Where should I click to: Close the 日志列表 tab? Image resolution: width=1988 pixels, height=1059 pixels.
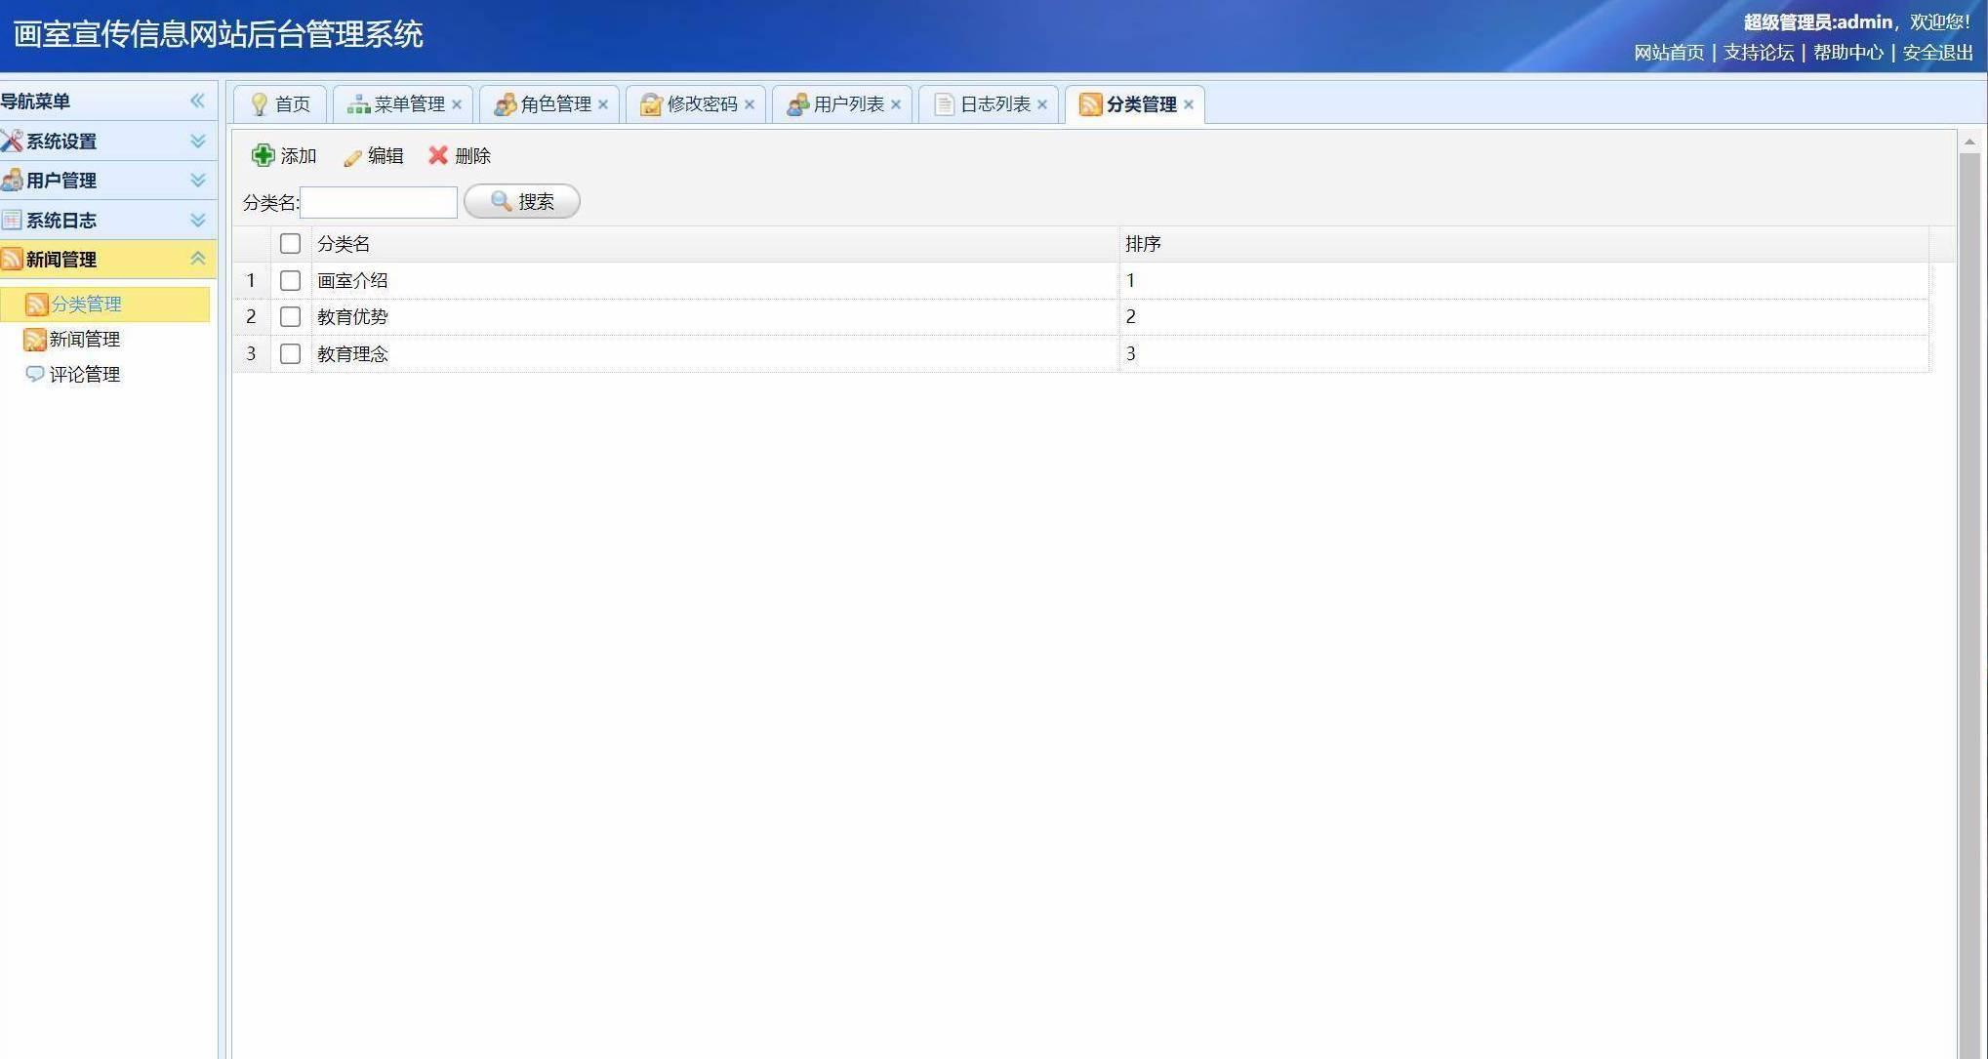click(1042, 104)
